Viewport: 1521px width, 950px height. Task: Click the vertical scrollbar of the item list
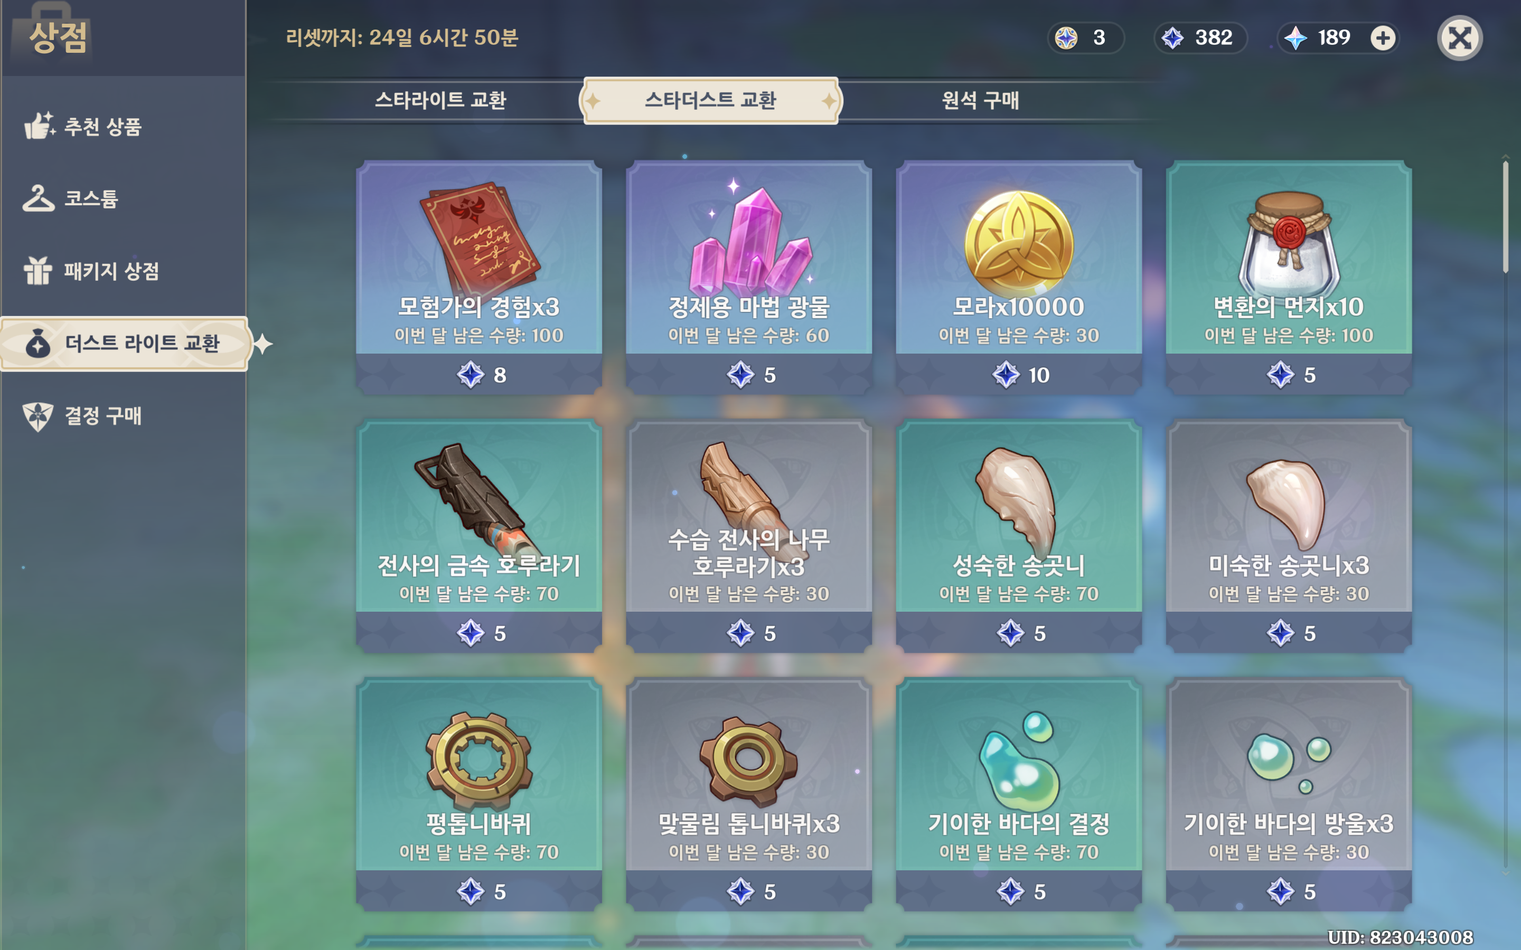pyautogui.click(x=1505, y=217)
